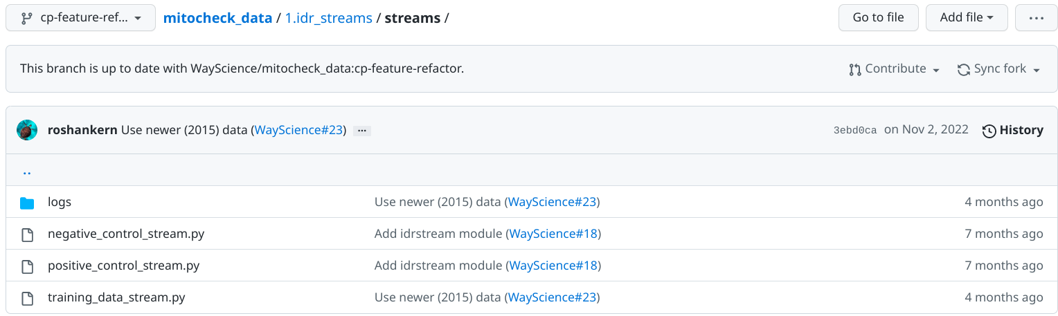This screenshot has width=1058, height=316.
Task: Navigate to mitocheck_data repository root
Action: (217, 18)
